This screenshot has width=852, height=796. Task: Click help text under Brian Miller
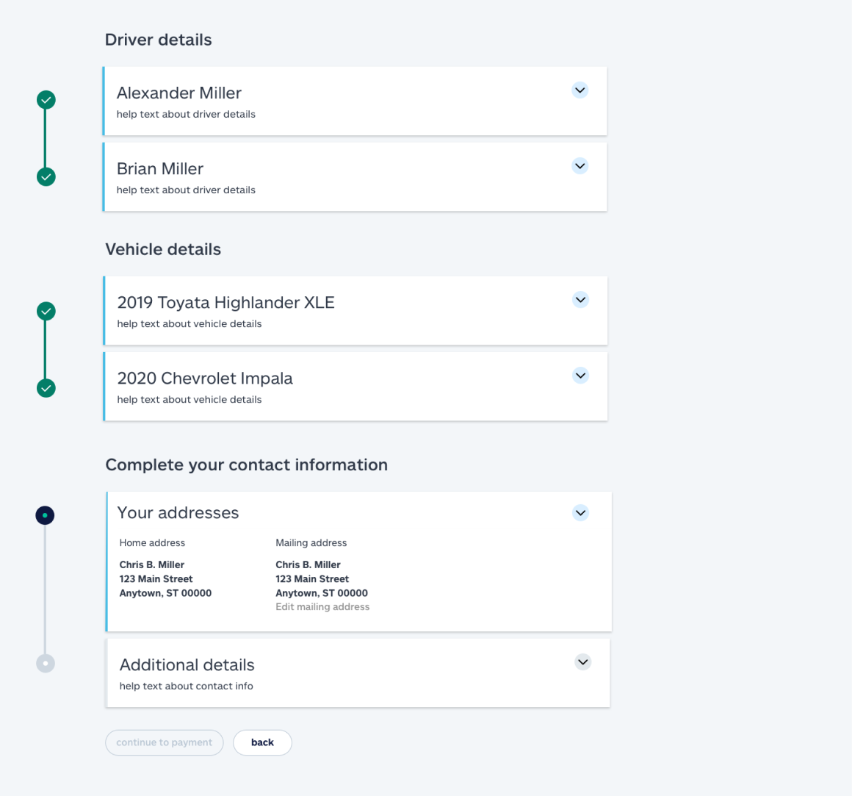186,190
